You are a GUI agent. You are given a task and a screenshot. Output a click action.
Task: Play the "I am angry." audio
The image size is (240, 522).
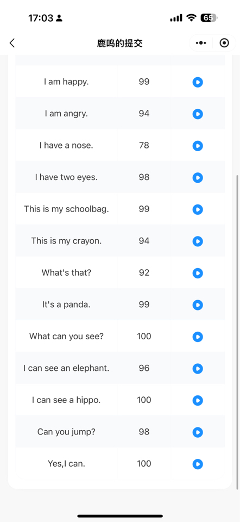pyautogui.click(x=198, y=114)
